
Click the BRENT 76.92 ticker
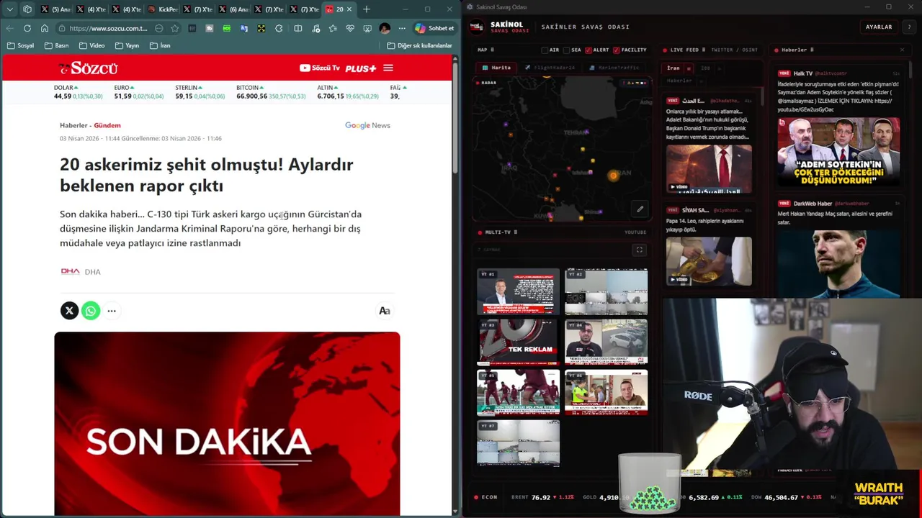(x=542, y=497)
